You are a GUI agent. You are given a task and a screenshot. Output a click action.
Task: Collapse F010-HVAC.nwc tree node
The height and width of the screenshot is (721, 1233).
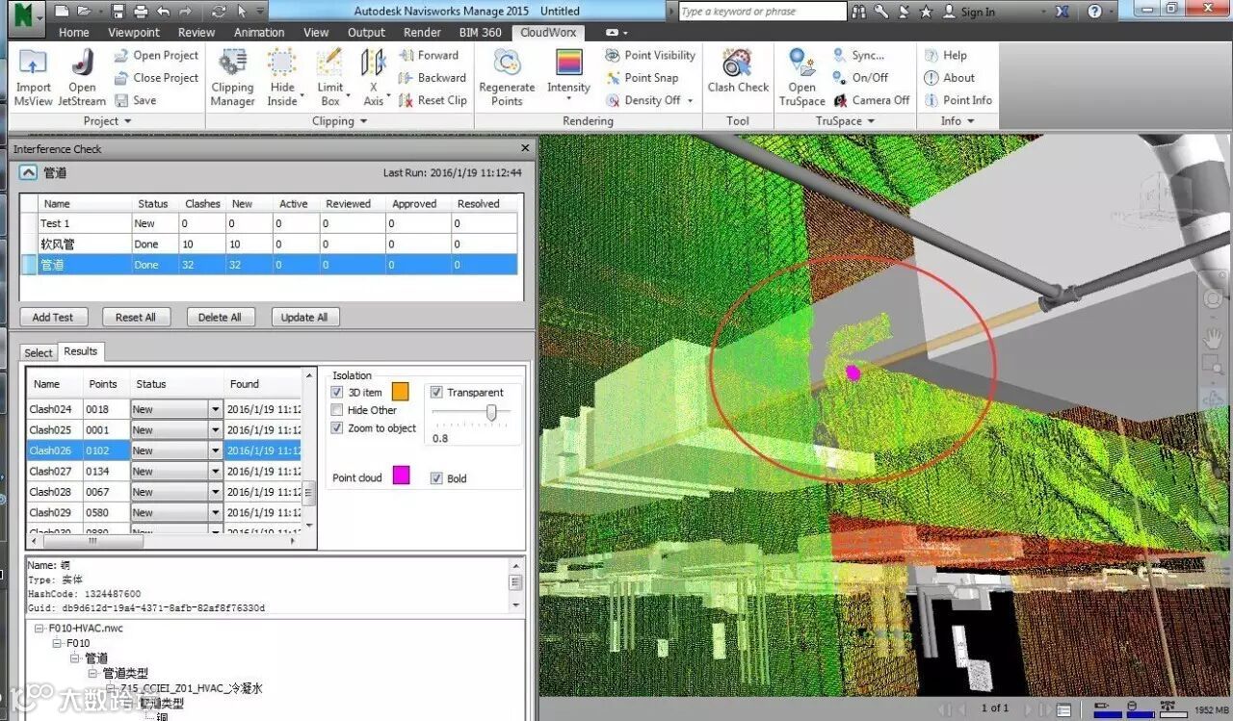tap(39, 629)
